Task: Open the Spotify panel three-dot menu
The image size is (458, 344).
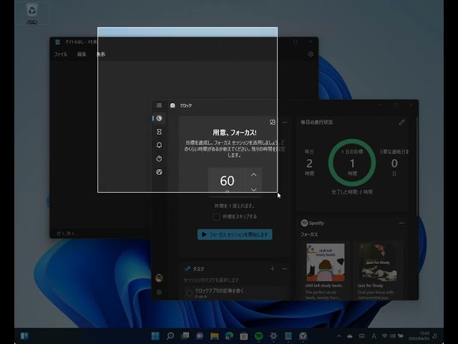Action: (x=401, y=224)
